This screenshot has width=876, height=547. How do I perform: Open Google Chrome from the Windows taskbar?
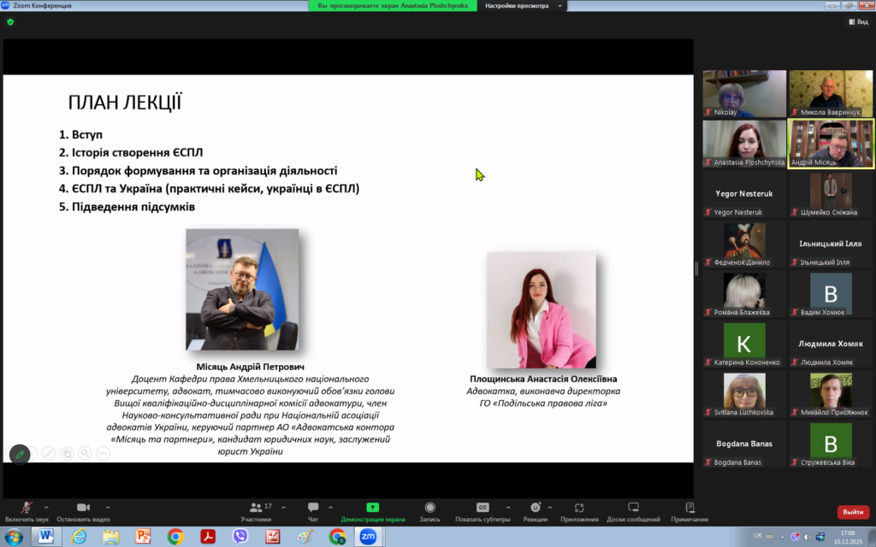[x=175, y=537]
